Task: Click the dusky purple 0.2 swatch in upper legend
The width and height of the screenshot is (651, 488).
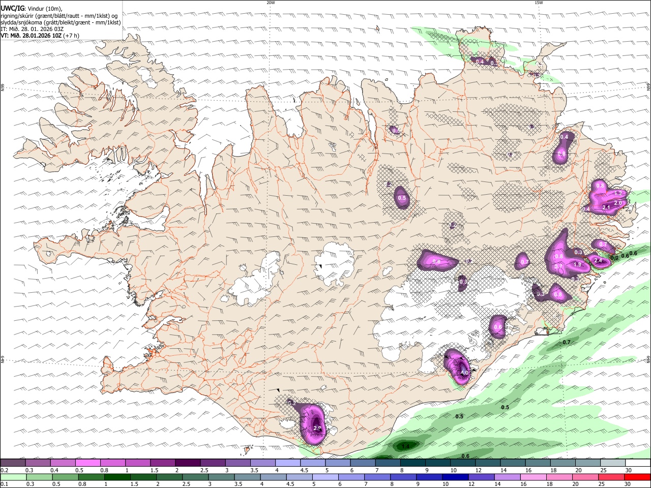Action: [x=13, y=463]
